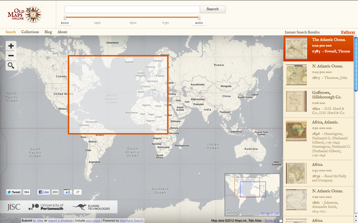Screen dimensions: 358x223
Task: Select "Goffstown, Hillsborough Co." result title
Action: [x=327, y=95]
